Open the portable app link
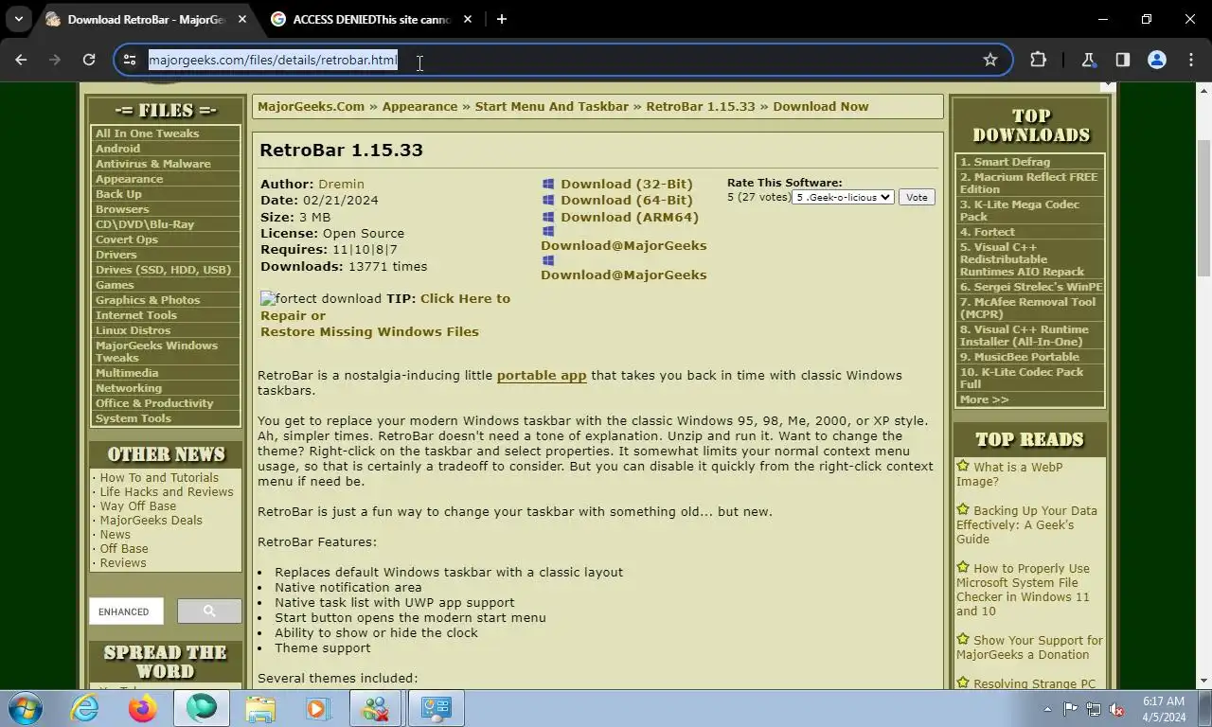This screenshot has height=727, width=1212. 542,375
